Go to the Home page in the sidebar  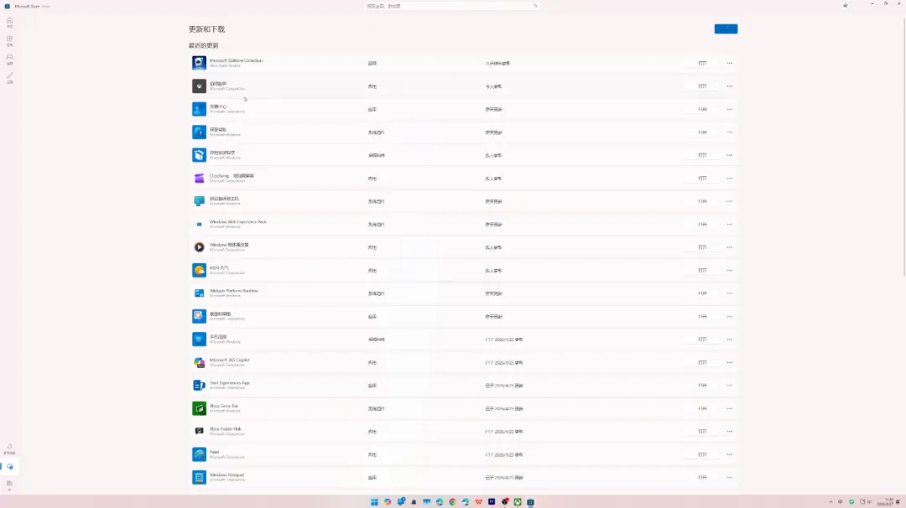[x=9, y=22]
